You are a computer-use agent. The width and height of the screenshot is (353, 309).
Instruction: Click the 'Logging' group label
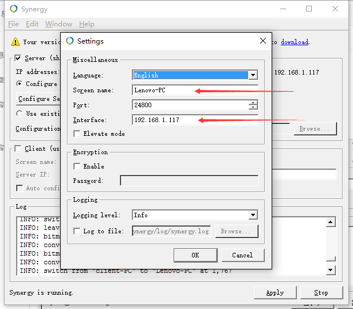point(85,200)
